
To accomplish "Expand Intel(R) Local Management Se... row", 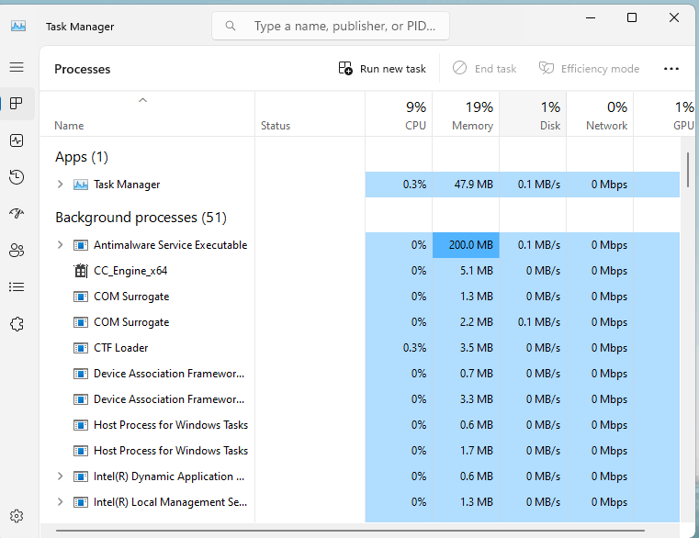I will 61,502.
